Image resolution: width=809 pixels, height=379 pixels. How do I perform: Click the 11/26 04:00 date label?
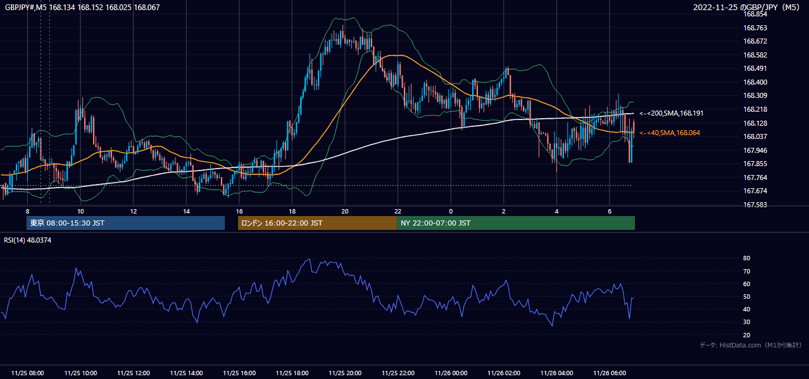pyautogui.click(x=556, y=373)
